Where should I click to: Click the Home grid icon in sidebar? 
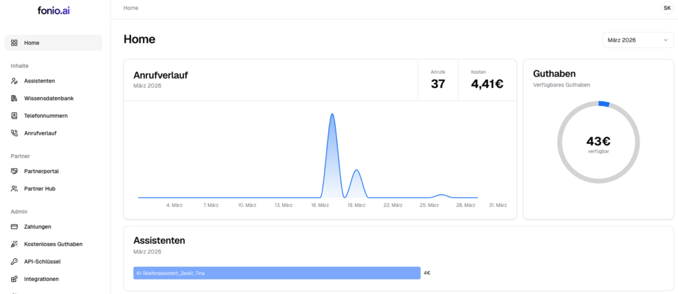tap(15, 43)
